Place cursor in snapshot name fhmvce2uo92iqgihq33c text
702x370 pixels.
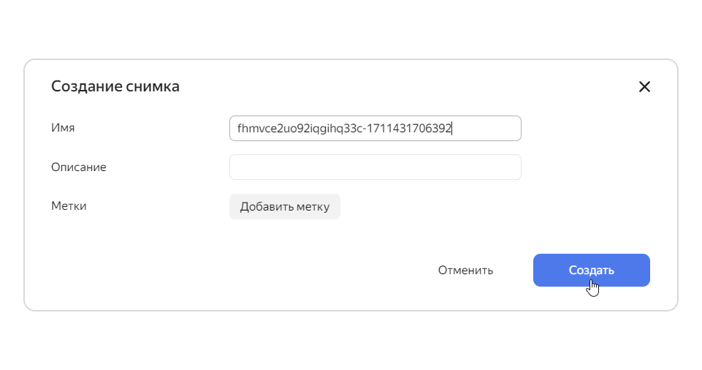(x=300, y=129)
